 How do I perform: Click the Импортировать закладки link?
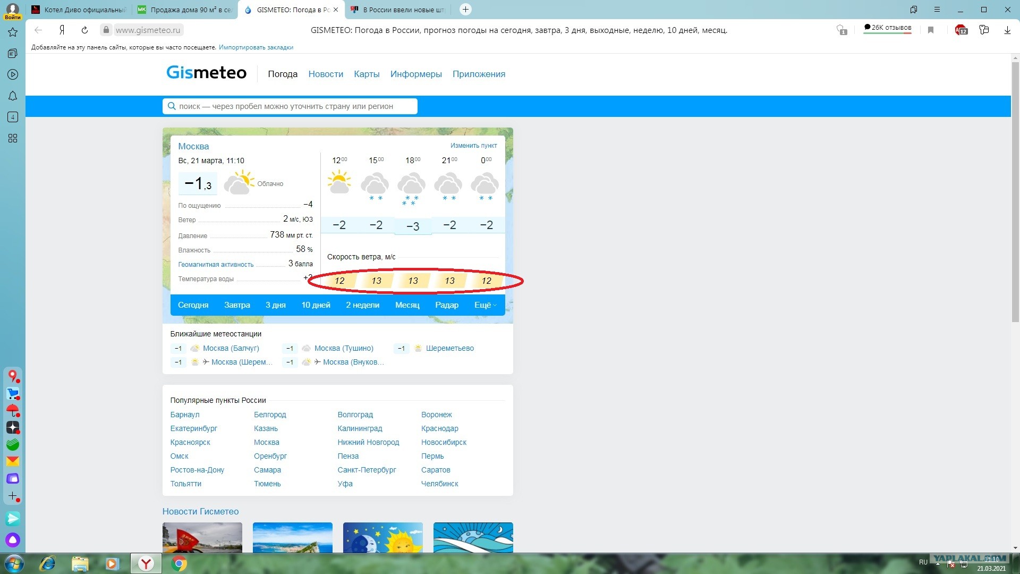click(x=256, y=47)
